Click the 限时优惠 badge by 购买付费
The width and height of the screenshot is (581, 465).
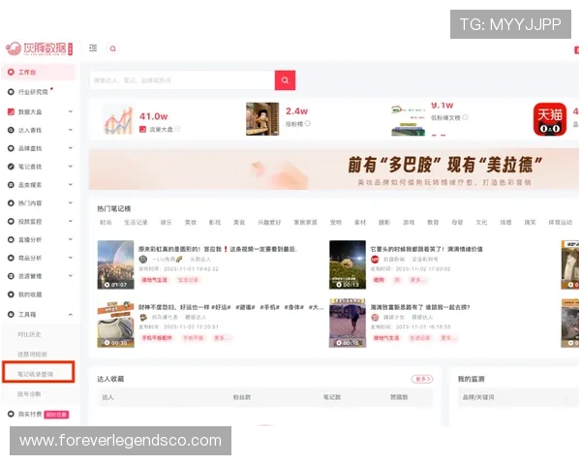(x=57, y=415)
